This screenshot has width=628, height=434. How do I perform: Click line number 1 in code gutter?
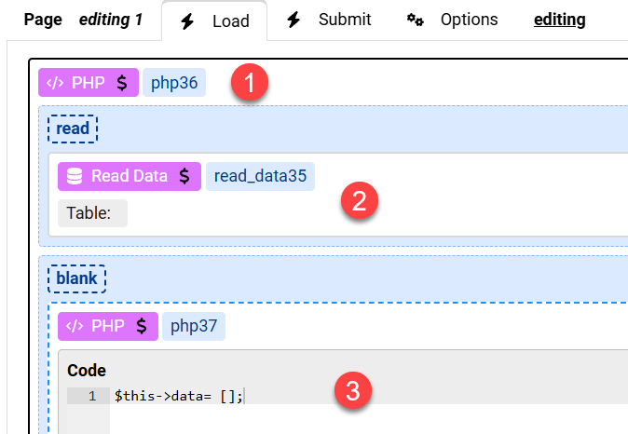[92, 396]
